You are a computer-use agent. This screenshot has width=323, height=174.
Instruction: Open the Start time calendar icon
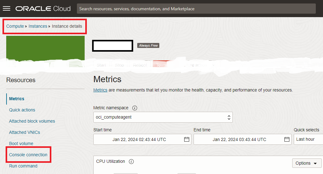click(x=187, y=139)
